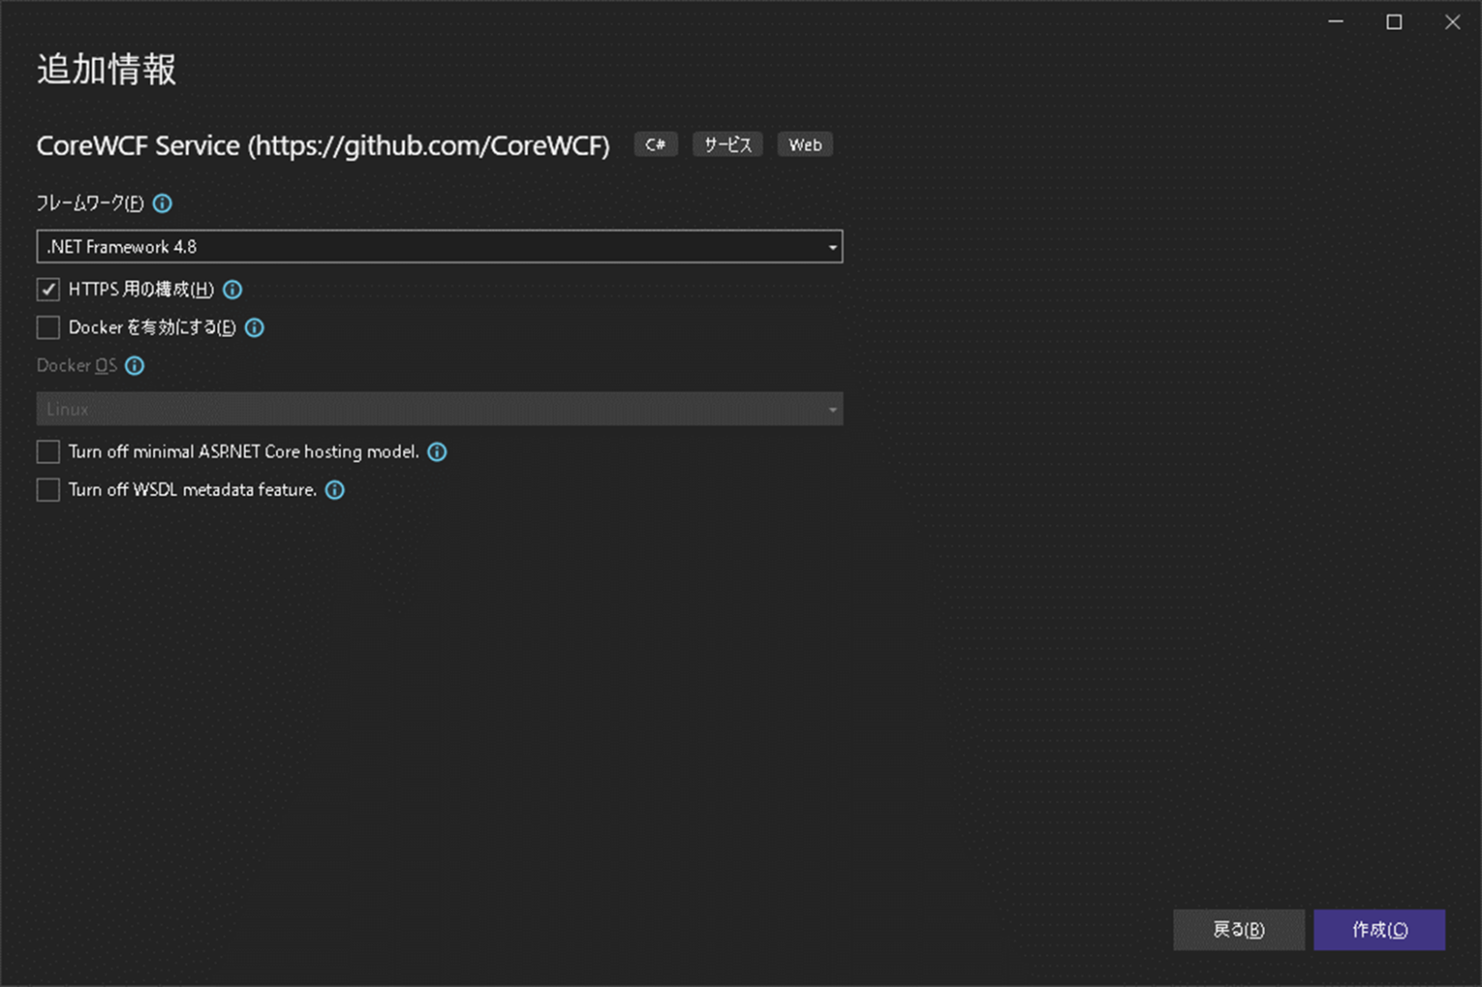This screenshot has height=987, width=1482.
Task: Click info icon for WSDL metadata feature
Action: [x=334, y=490]
